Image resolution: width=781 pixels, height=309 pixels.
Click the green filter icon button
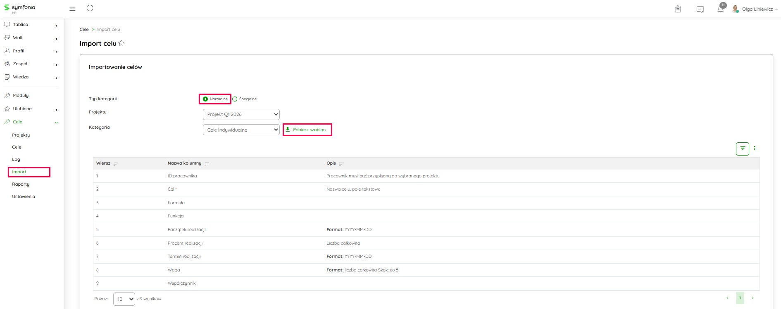[742, 149]
